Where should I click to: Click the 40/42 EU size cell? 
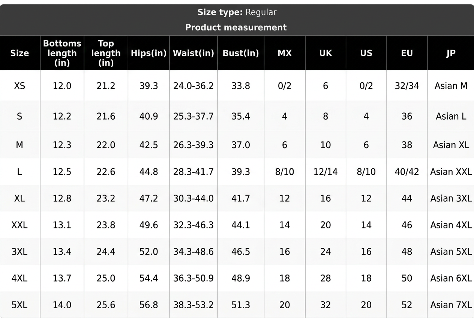407,172
